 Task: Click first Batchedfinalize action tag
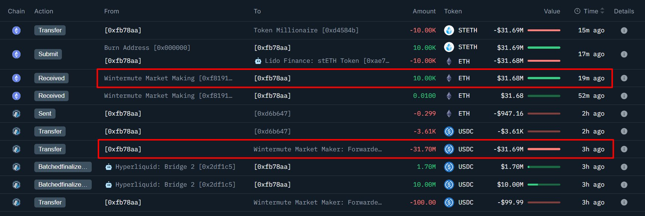pyautogui.click(x=63, y=167)
